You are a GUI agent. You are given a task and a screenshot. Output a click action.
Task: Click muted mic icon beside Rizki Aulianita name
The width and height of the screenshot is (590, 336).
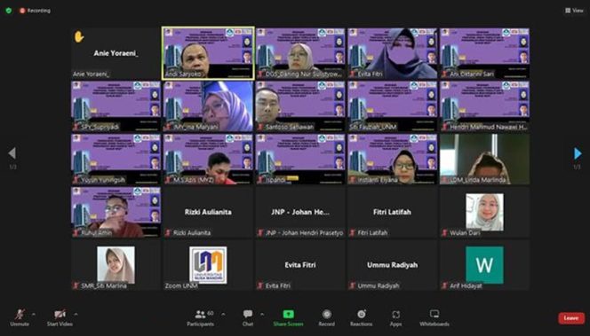pyautogui.click(x=168, y=233)
